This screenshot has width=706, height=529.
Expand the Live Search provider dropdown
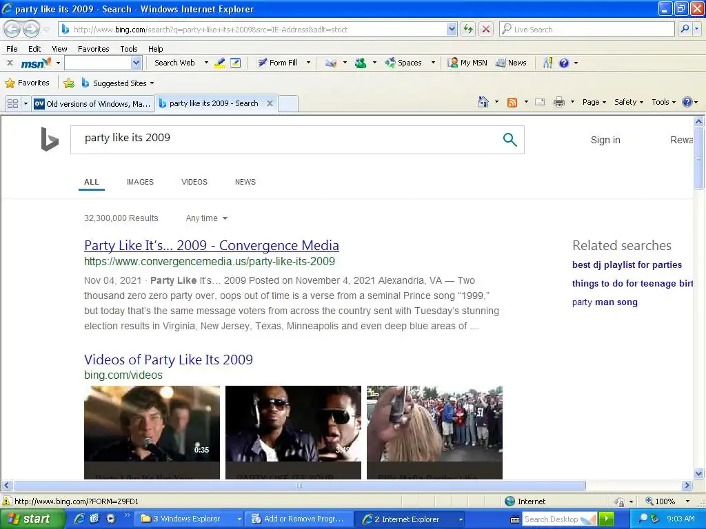tap(697, 29)
